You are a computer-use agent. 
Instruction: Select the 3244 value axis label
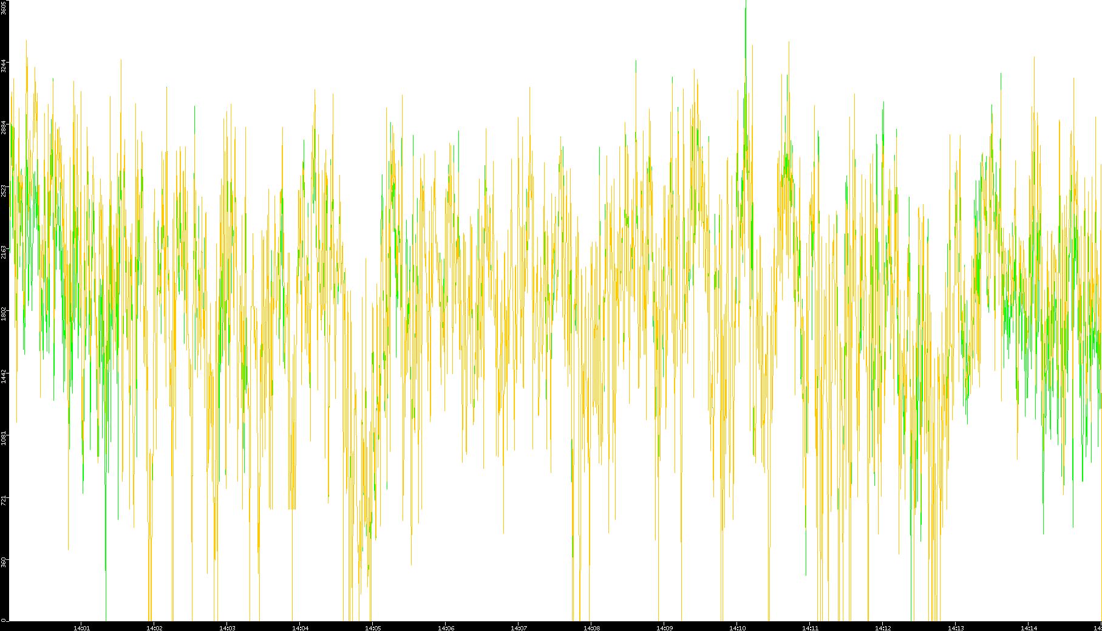tap(4, 66)
